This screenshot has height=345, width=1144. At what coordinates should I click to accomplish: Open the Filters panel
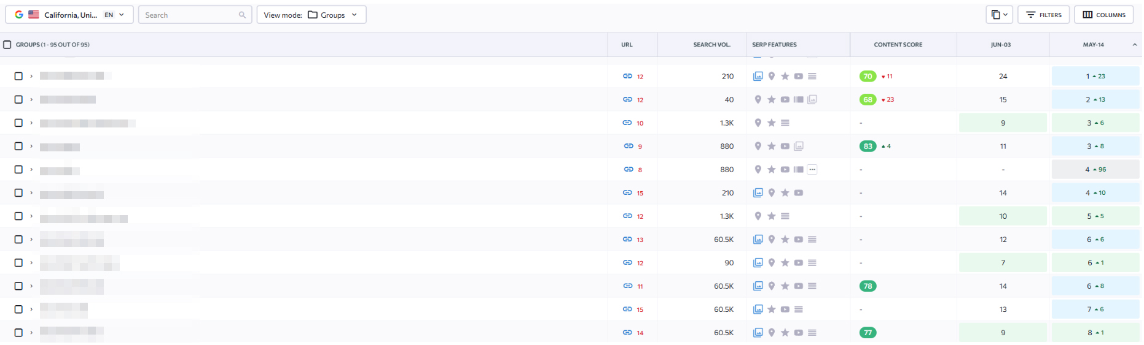[1043, 15]
